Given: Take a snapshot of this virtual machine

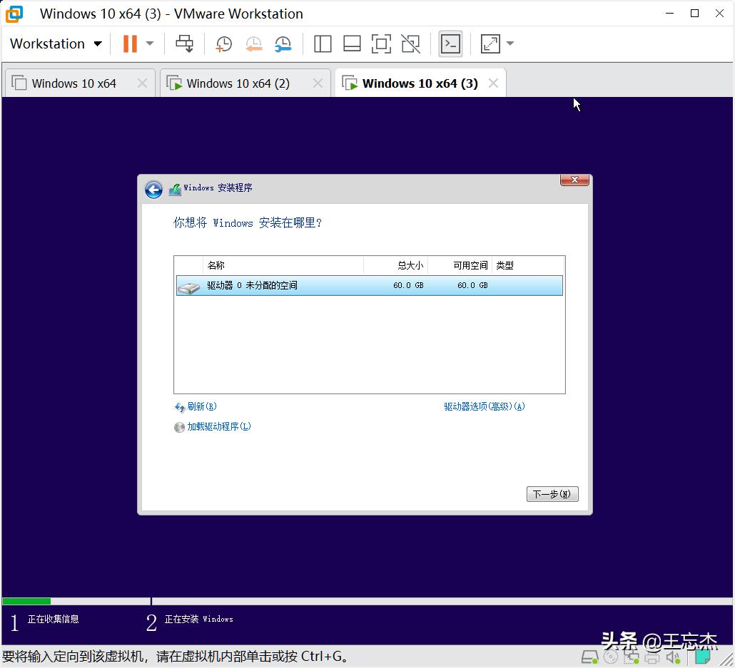Looking at the screenshot, I should [x=223, y=43].
